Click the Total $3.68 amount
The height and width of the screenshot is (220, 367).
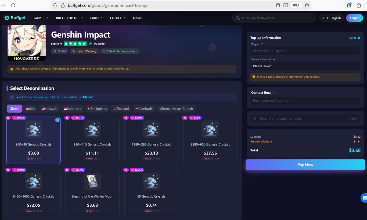click(355, 150)
